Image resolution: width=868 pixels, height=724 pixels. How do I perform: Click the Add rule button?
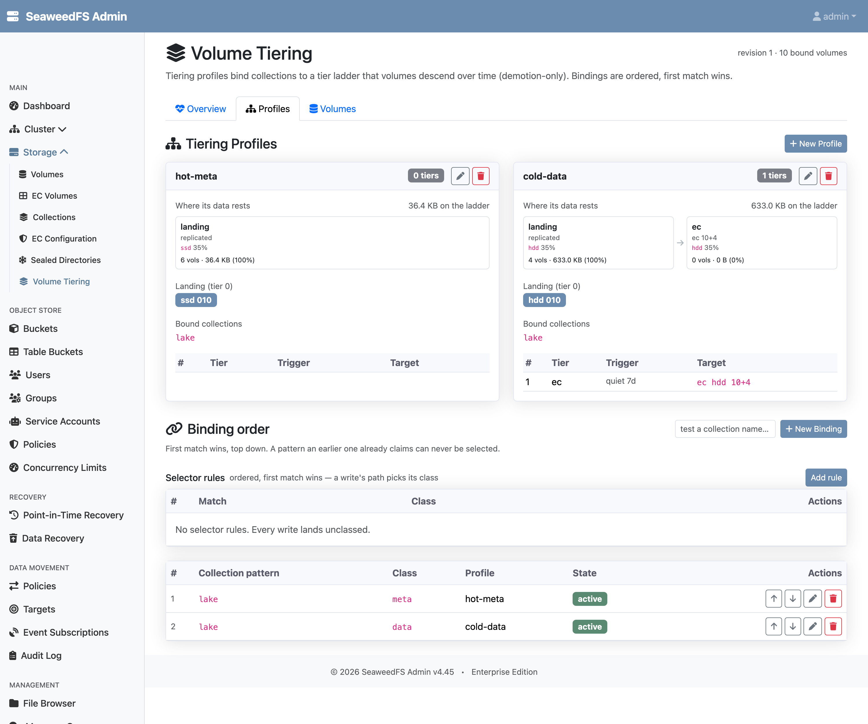pos(826,478)
